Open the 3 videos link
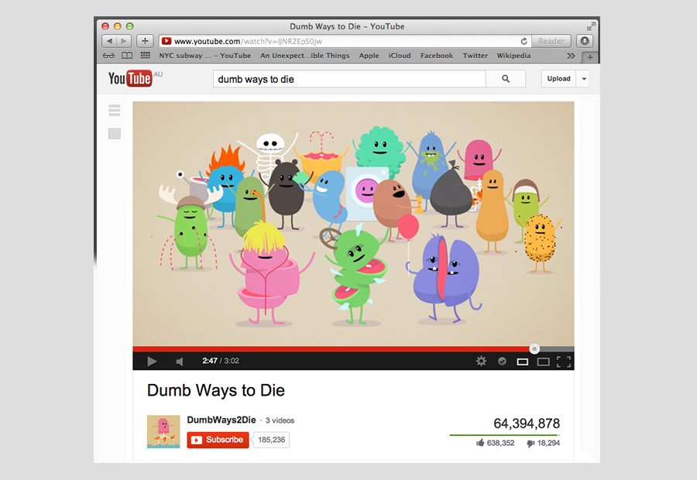 click(280, 420)
